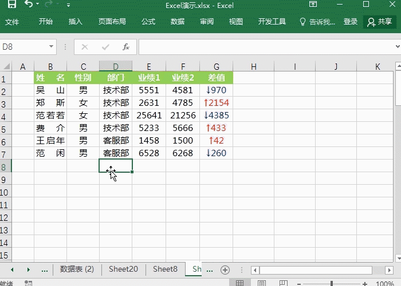Open Ribbon Display Options
The height and width of the screenshot is (286, 401).
[313, 5]
